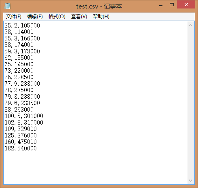Click the Notepad icon in title bar

7,6
